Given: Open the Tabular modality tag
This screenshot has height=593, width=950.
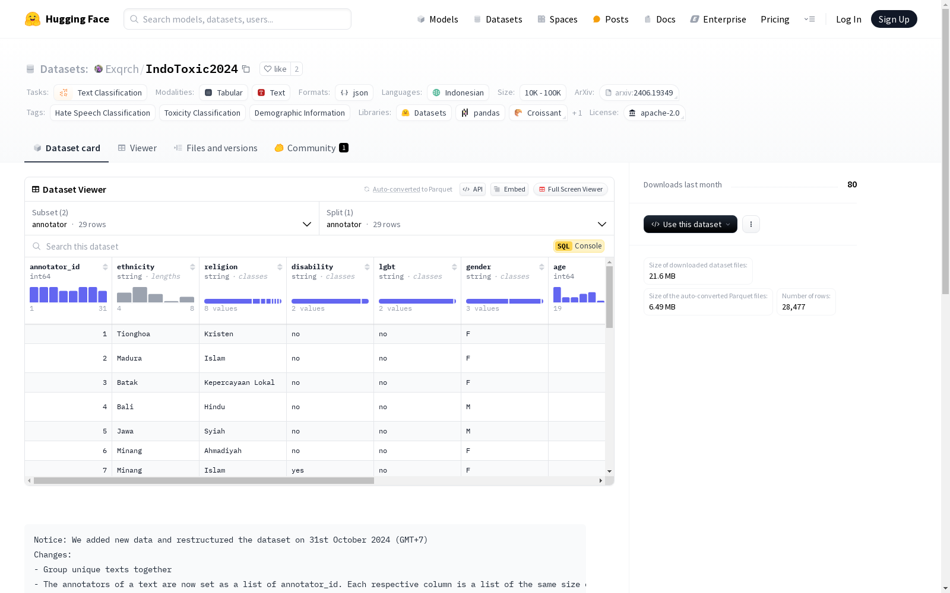Looking at the screenshot, I should 224,93.
